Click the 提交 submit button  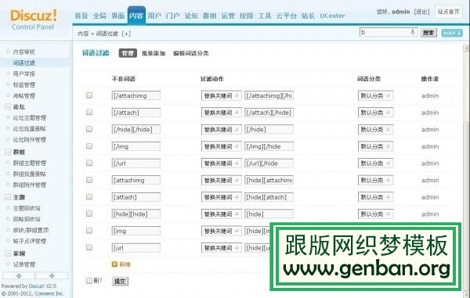point(120,281)
